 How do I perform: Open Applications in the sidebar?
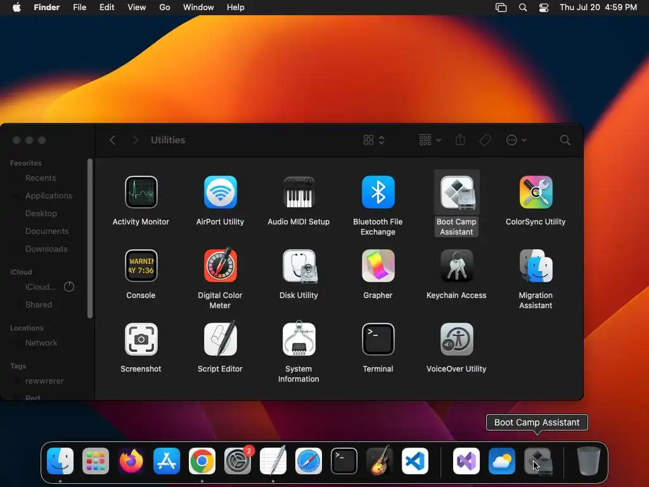(48, 195)
